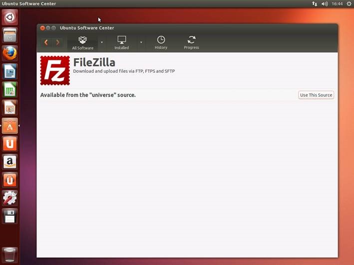Minimize the Ubuntu Software Center window
This screenshot has width=354, height=265.
pos(48,28)
